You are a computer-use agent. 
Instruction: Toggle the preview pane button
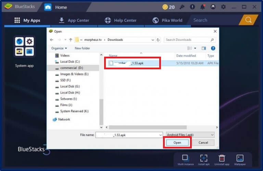click(x=203, y=48)
